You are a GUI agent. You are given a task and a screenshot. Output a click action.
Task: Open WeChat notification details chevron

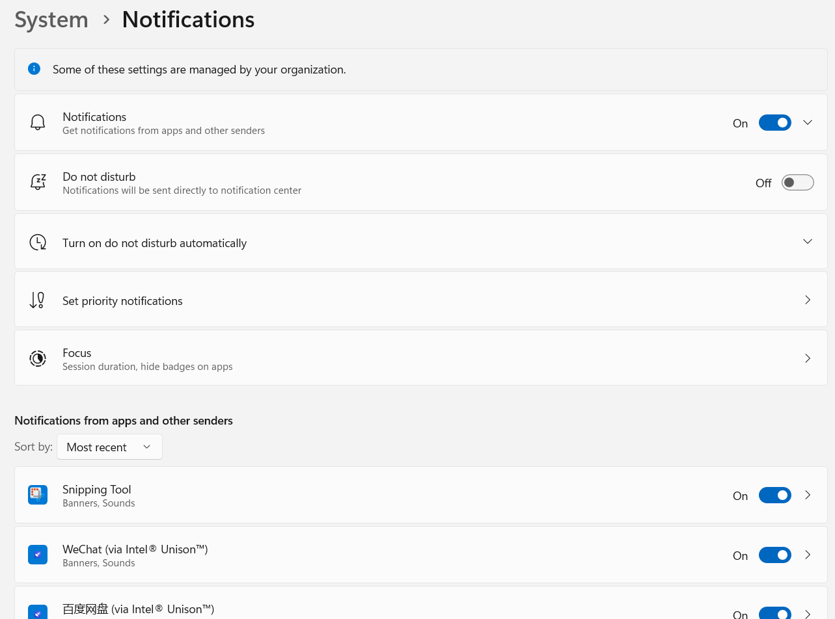point(808,555)
